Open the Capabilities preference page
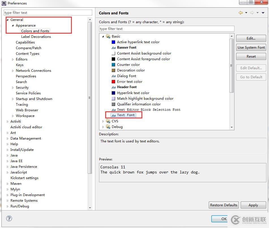This screenshot has width=269, height=228. 25,42
